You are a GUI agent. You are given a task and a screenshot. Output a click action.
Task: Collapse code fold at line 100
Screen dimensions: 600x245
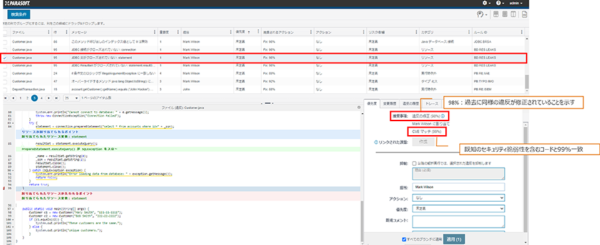tap(14, 220)
